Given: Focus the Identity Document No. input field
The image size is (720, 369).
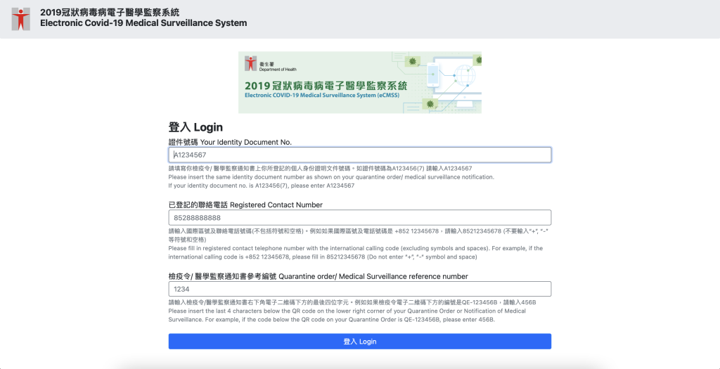Looking at the screenshot, I should [359, 155].
